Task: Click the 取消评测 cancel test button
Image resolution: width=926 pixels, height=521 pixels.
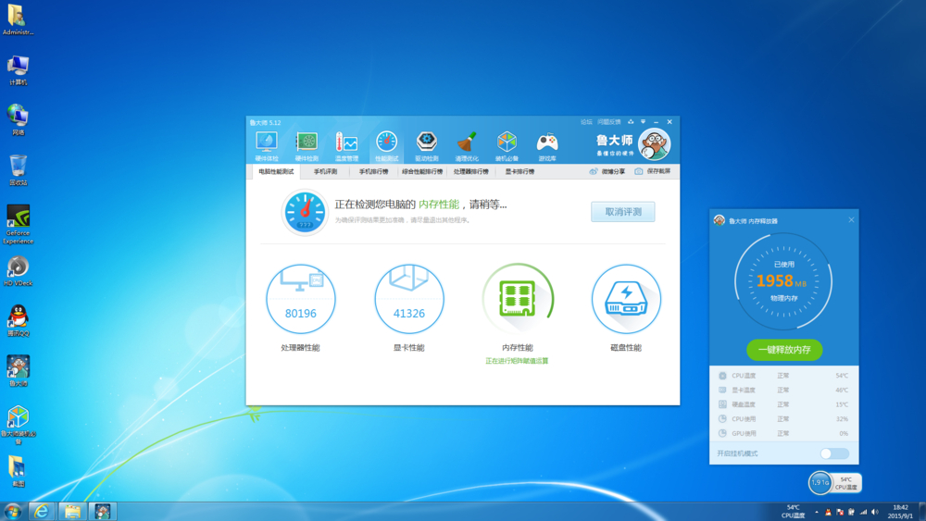Action: pos(623,212)
